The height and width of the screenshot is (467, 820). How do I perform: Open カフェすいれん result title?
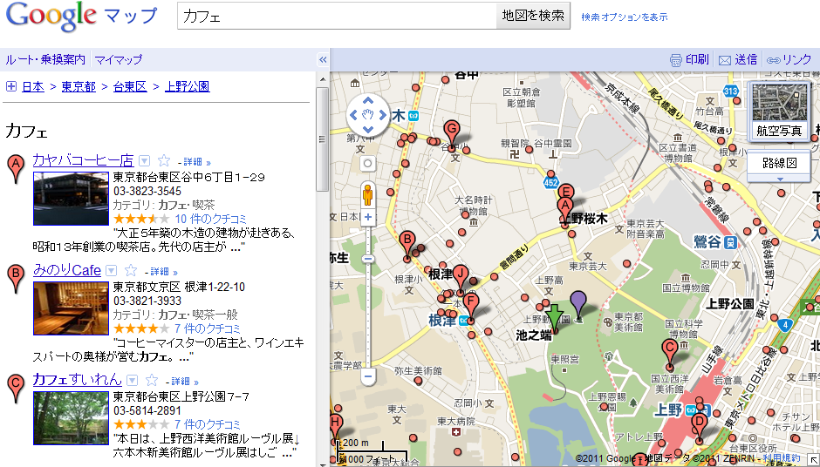(x=78, y=379)
